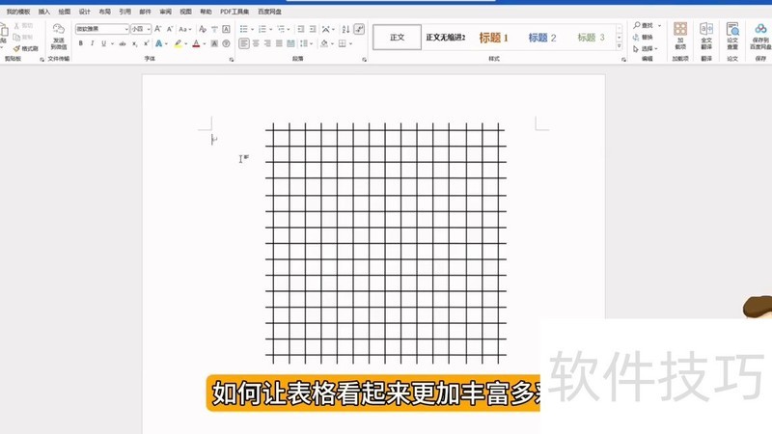This screenshot has width=772, height=434.
Task: Click the line spacing icon
Action: point(304,43)
